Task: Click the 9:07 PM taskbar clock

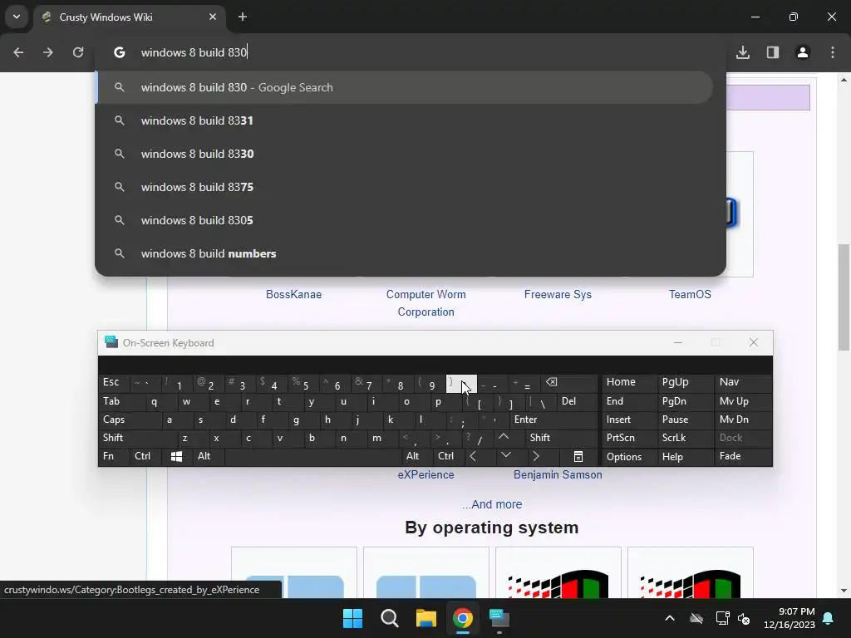Action: (x=790, y=618)
